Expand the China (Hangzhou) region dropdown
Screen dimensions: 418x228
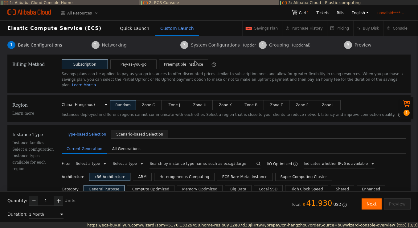[84, 105]
